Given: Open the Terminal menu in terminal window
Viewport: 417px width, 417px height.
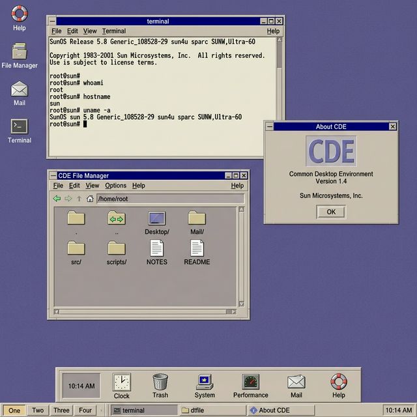Looking at the screenshot, I should pos(114,31).
